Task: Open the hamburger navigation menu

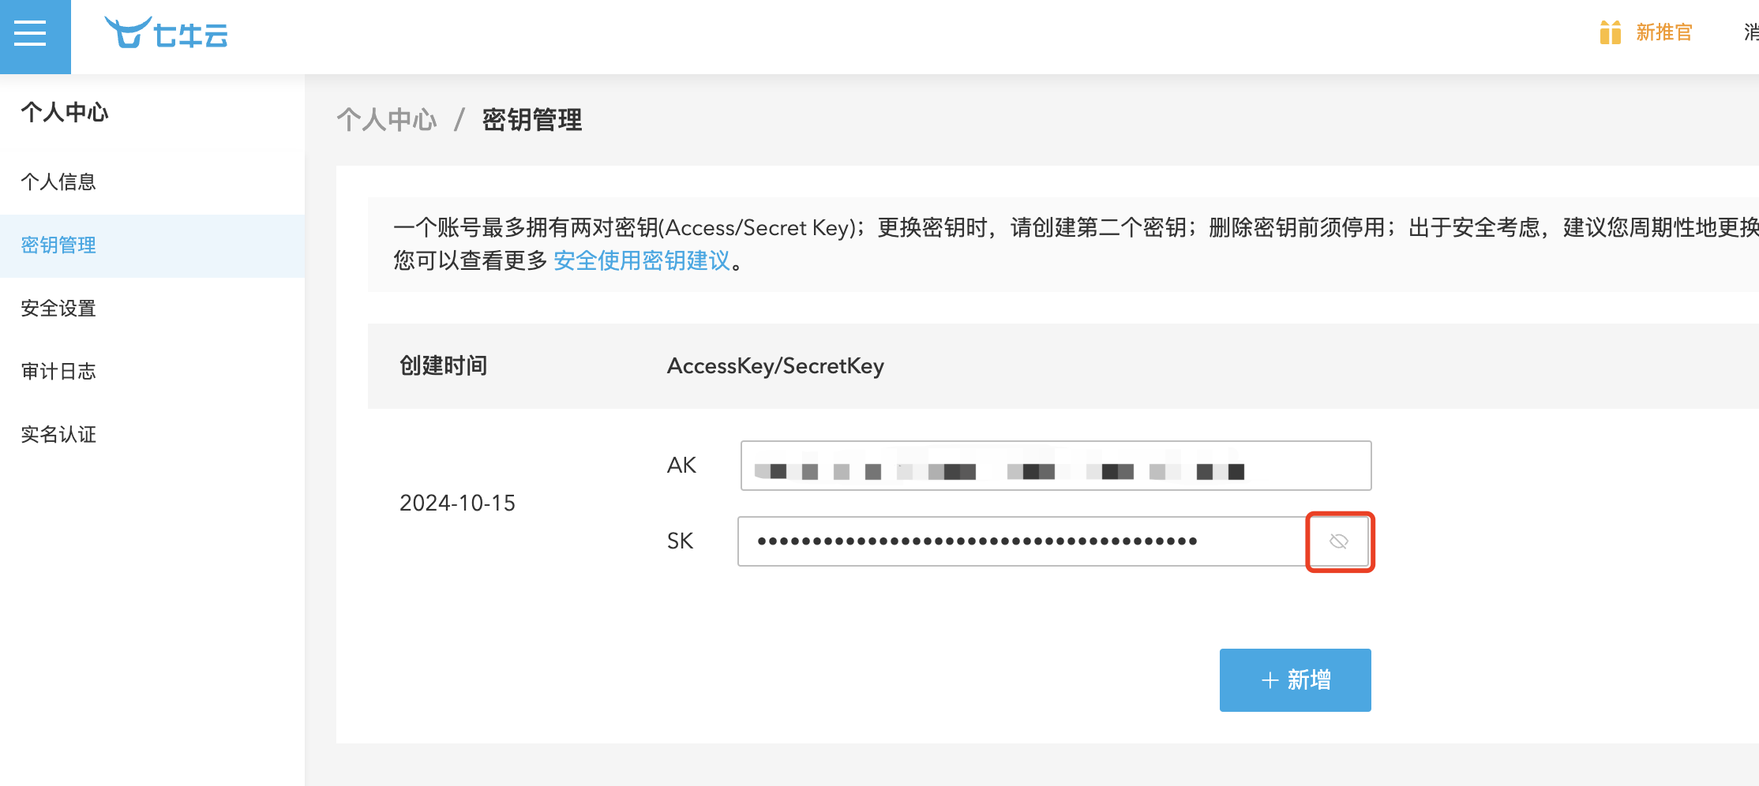Action: [31, 34]
